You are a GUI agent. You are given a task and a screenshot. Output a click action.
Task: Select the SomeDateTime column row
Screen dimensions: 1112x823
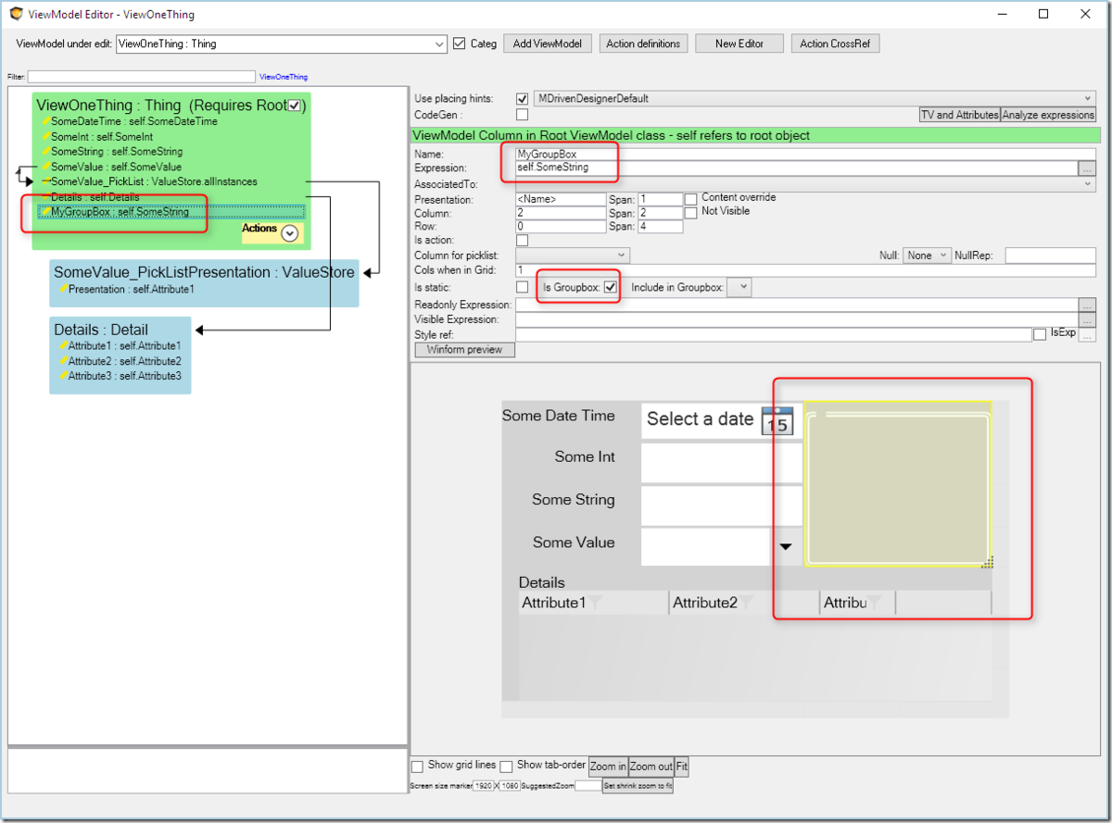click(x=134, y=121)
